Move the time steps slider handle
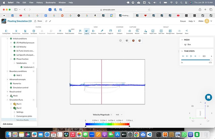215x139 pixels. [x=211, y=60]
